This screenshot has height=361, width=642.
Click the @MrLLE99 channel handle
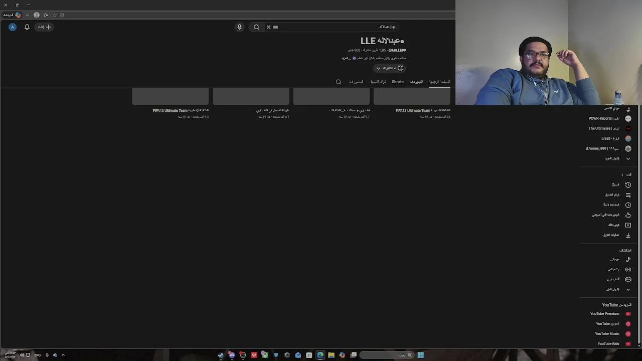coord(397,50)
